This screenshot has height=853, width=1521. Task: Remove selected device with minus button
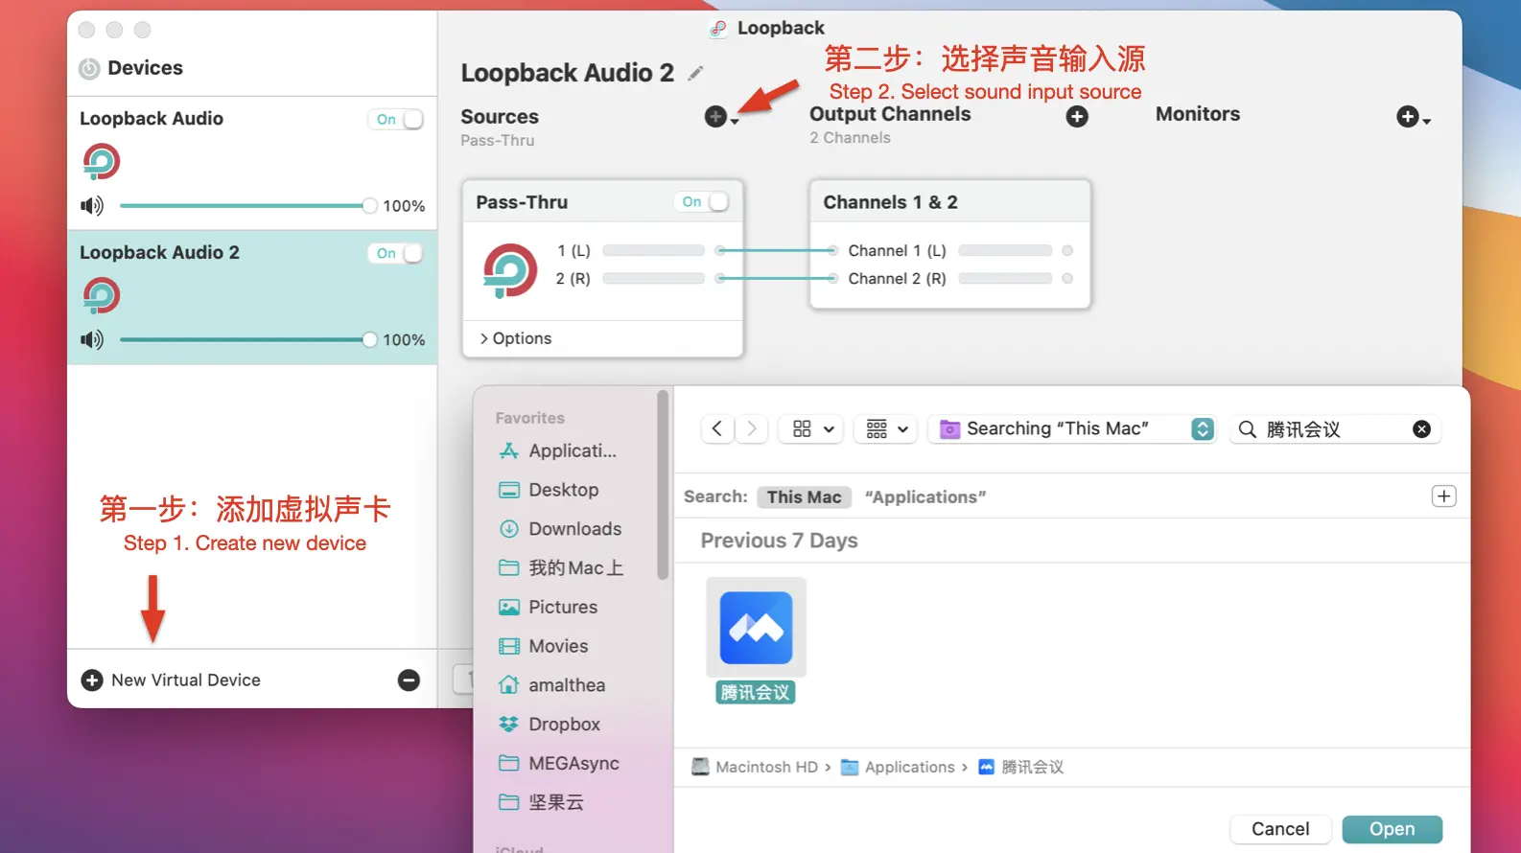[409, 680]
